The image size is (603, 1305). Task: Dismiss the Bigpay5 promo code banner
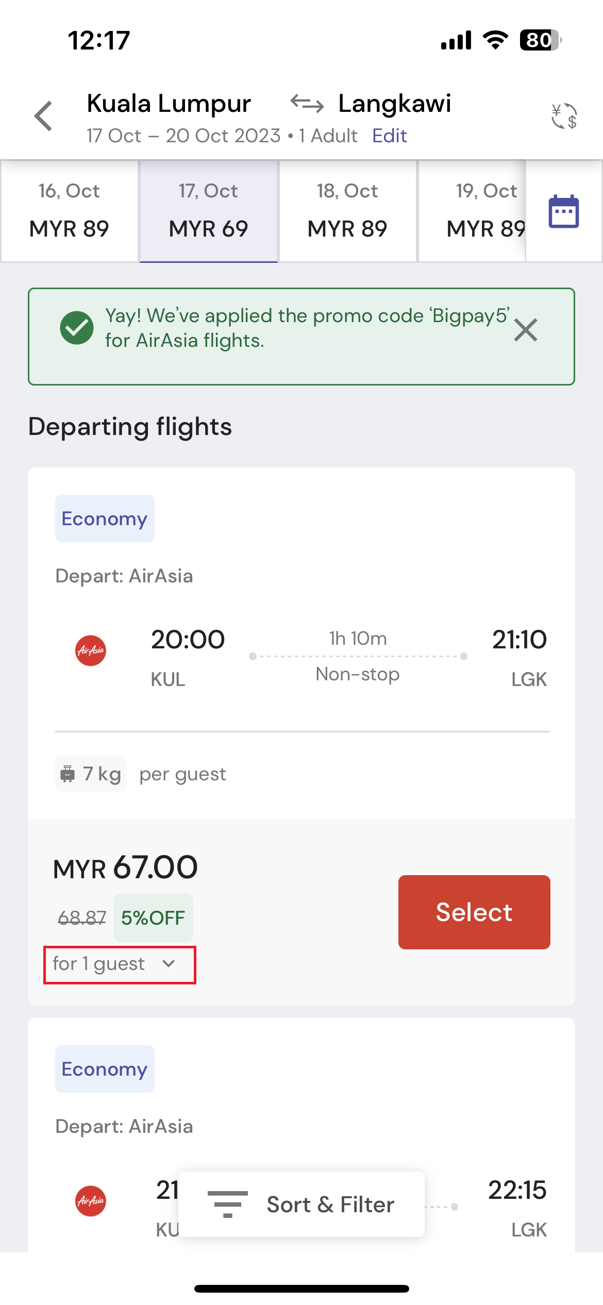(x=526, y=330)
